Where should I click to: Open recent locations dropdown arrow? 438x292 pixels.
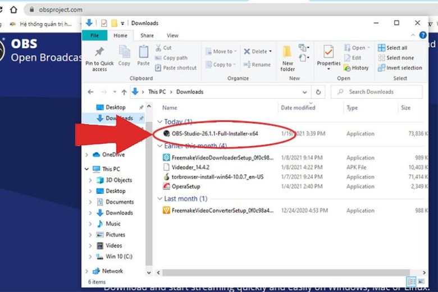tap(115, 92)
